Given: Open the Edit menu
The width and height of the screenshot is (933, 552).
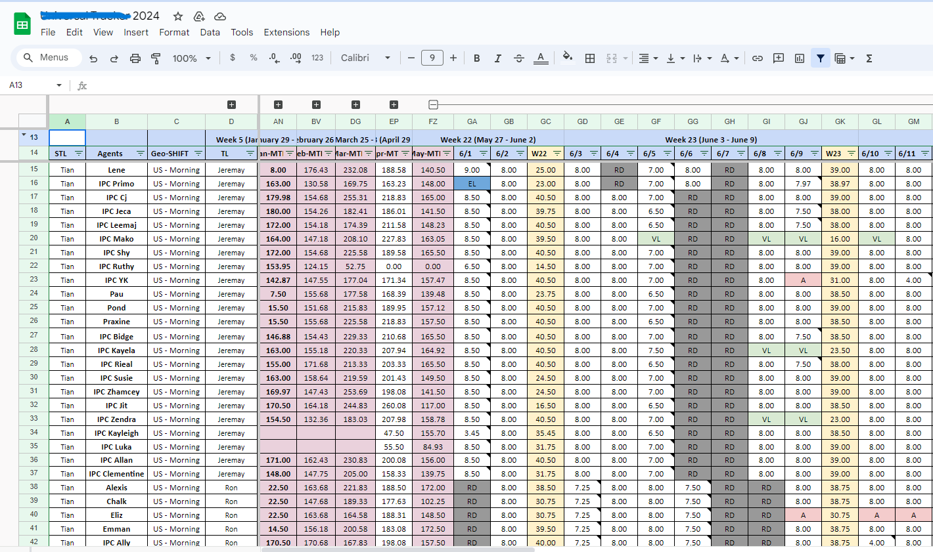Looking at the screenshot, I should click(x=74, y=32).
